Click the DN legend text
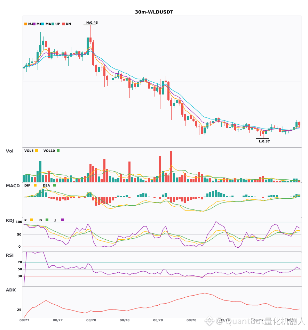Image resolution: width=308 pixels, height=330 pixels. [x=68, y=24]
